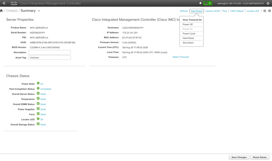The image size is (272, 161).
Task: Click the Post Completion Status green indicator
Action: coord(38,88)
